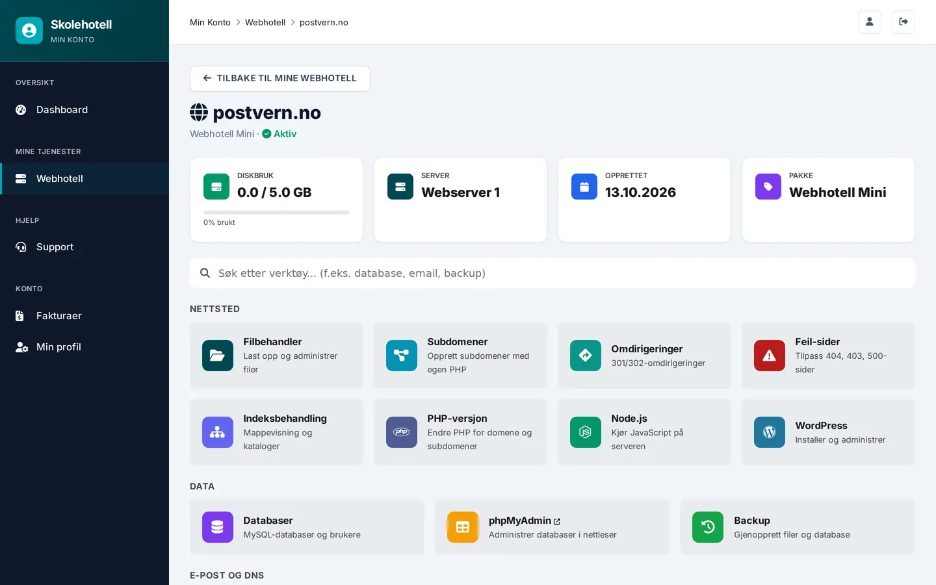Image resolution: width=936 pixels, height=585 pixels.
Task: Click the postvern.no page heading
Action: tap(266, 112)
